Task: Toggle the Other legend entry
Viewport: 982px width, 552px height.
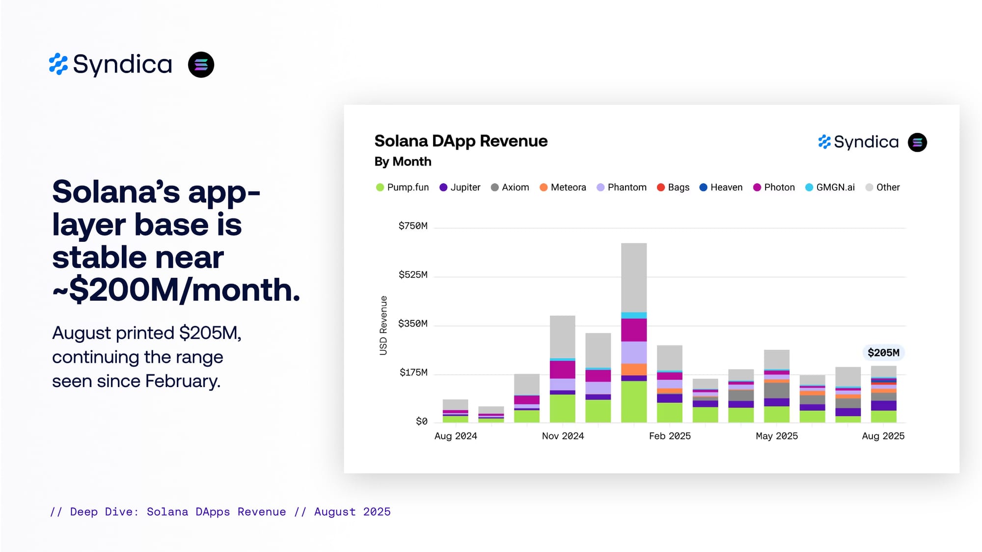Action: pos(883,187)
